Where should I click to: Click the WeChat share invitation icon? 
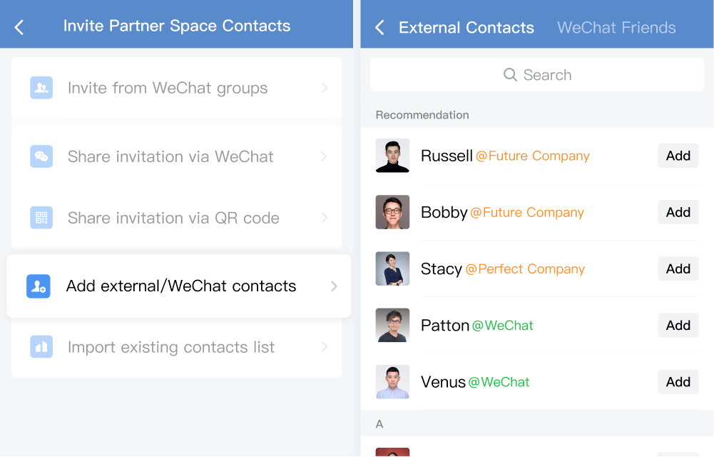click(x=41, y=156)
